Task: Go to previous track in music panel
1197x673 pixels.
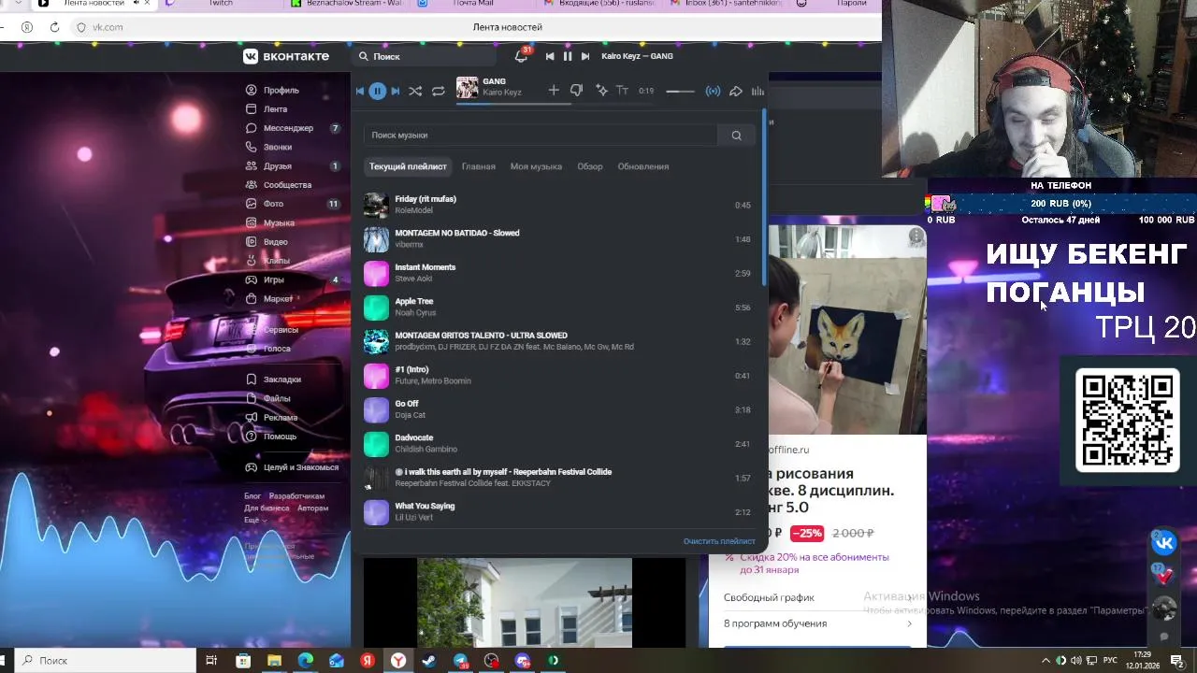Action: click(360, 91)
